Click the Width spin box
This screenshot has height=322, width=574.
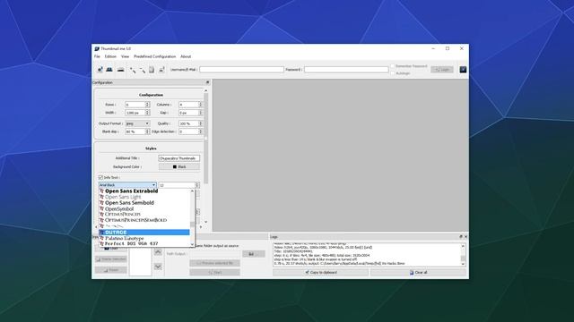[x=137, y=113]
